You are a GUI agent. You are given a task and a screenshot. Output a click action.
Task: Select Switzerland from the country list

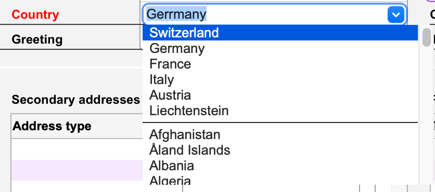point(280,33)
